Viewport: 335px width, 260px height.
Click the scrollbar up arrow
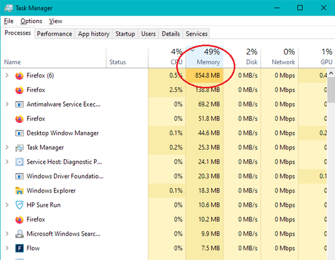[331, 73]
